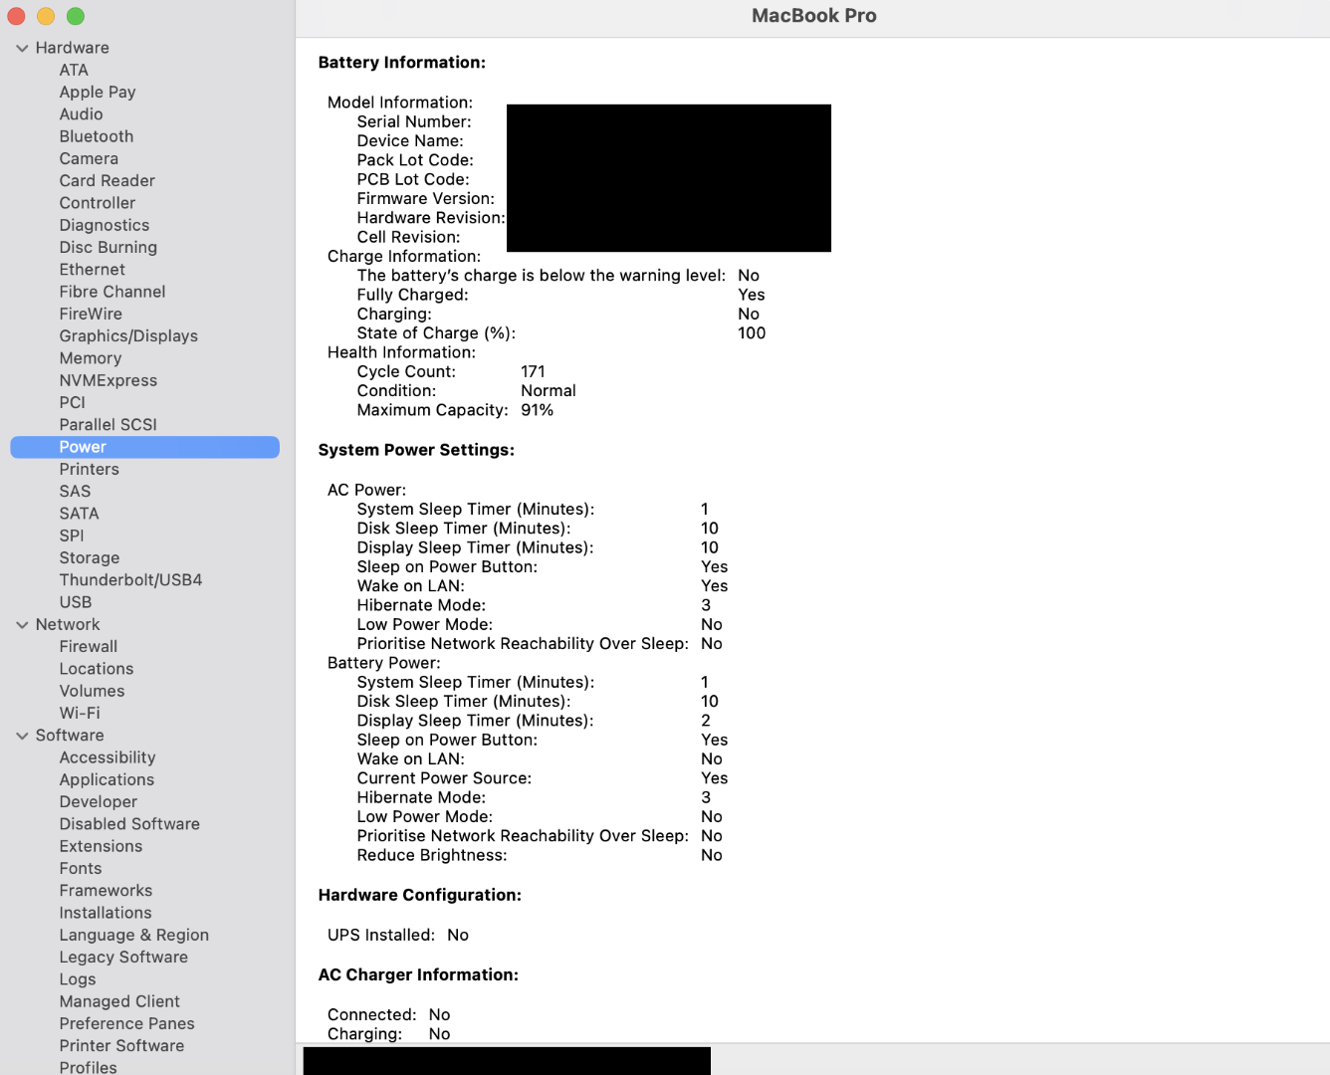Open SATA section
1330x1075 pixels.
click(x=79, y=514)
